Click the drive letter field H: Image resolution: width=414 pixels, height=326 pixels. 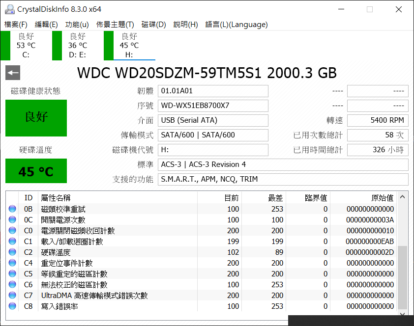click(x=213, y=150)
